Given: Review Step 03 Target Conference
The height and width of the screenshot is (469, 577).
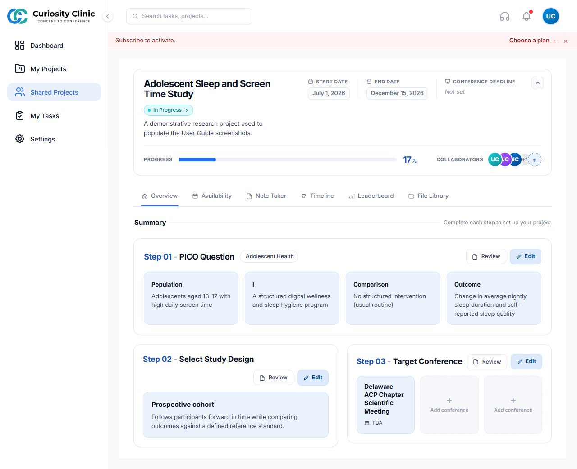Looking at the screenshot, I should [487, 361].
